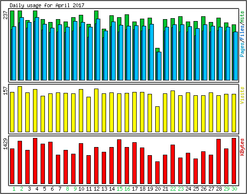Click the red KBytes legend label
247x194 pixels.
(x=242, y=147)
